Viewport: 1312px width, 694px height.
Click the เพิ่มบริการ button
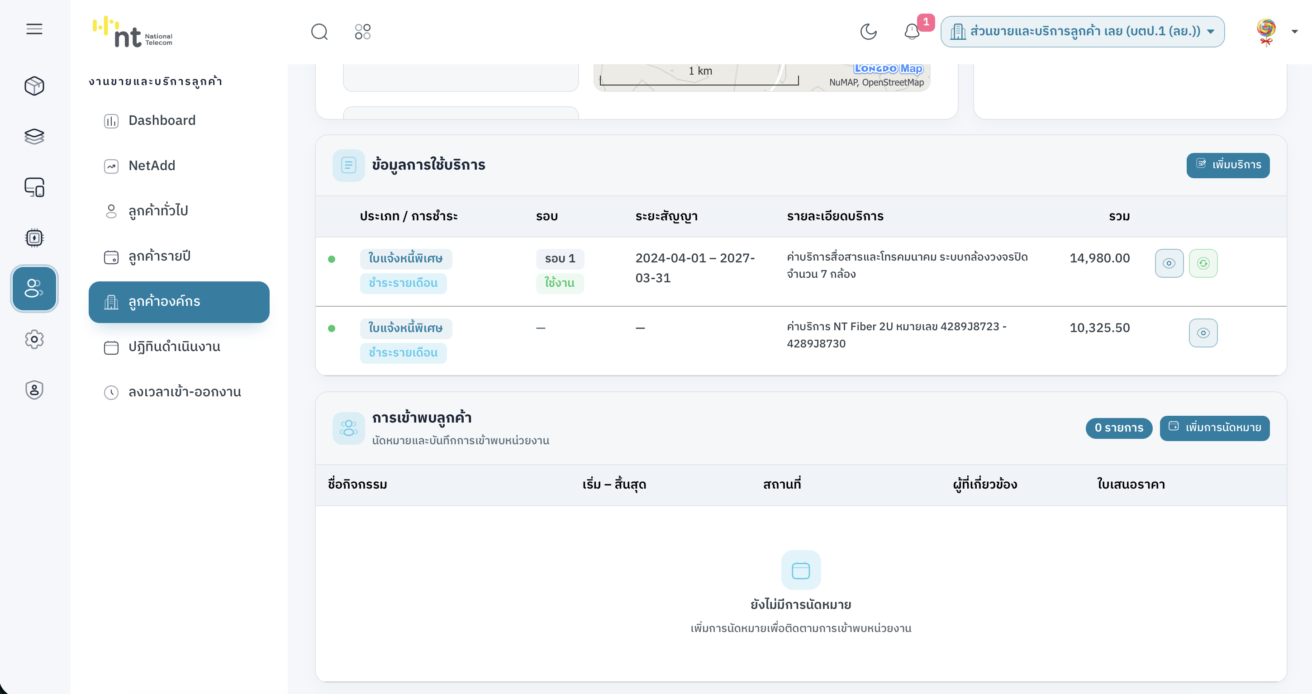pyautogui.click(x=1228, y=165)
